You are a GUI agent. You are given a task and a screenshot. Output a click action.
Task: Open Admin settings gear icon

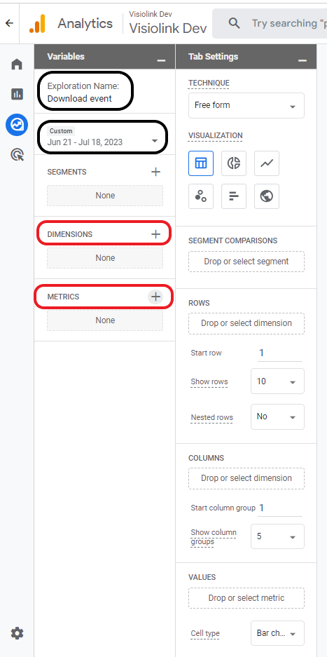[17, 633]
